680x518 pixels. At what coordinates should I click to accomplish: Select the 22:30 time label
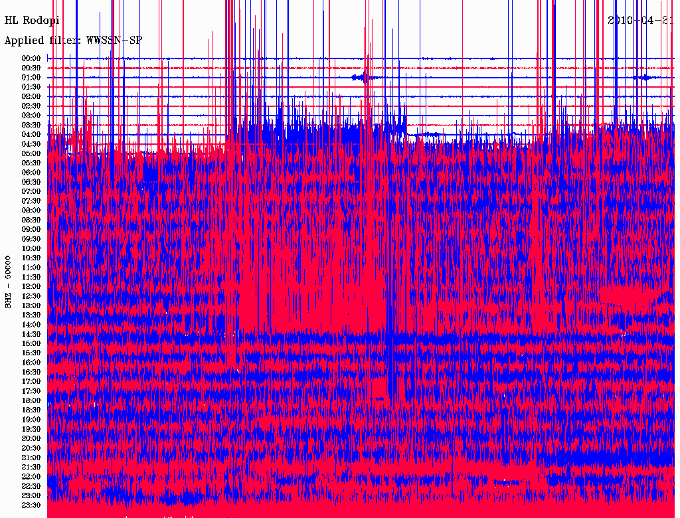tap(31, 486)
